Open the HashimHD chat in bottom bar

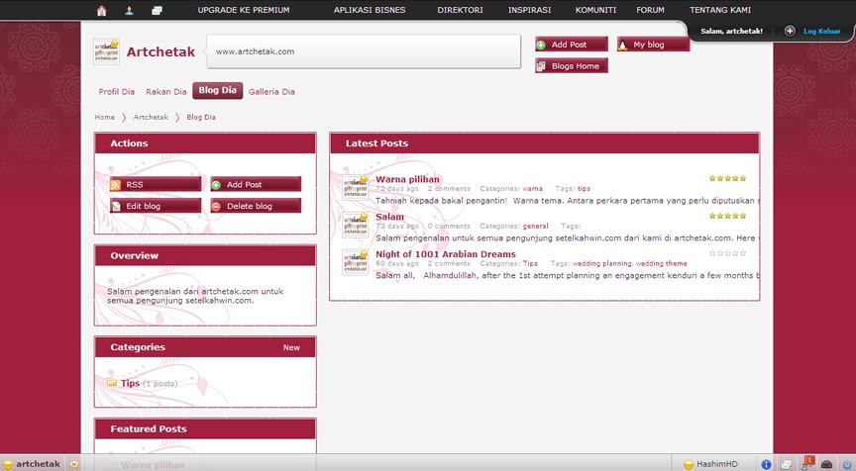pos(710,464)
